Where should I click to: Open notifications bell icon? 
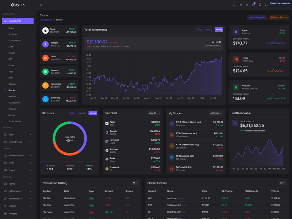click(x=260, y=5)
